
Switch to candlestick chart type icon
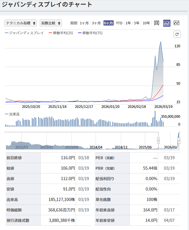click(x=157, y=23)
